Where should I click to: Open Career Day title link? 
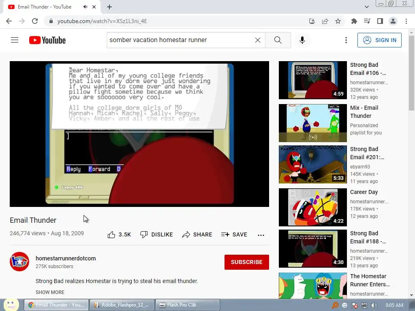click(364, 192)
